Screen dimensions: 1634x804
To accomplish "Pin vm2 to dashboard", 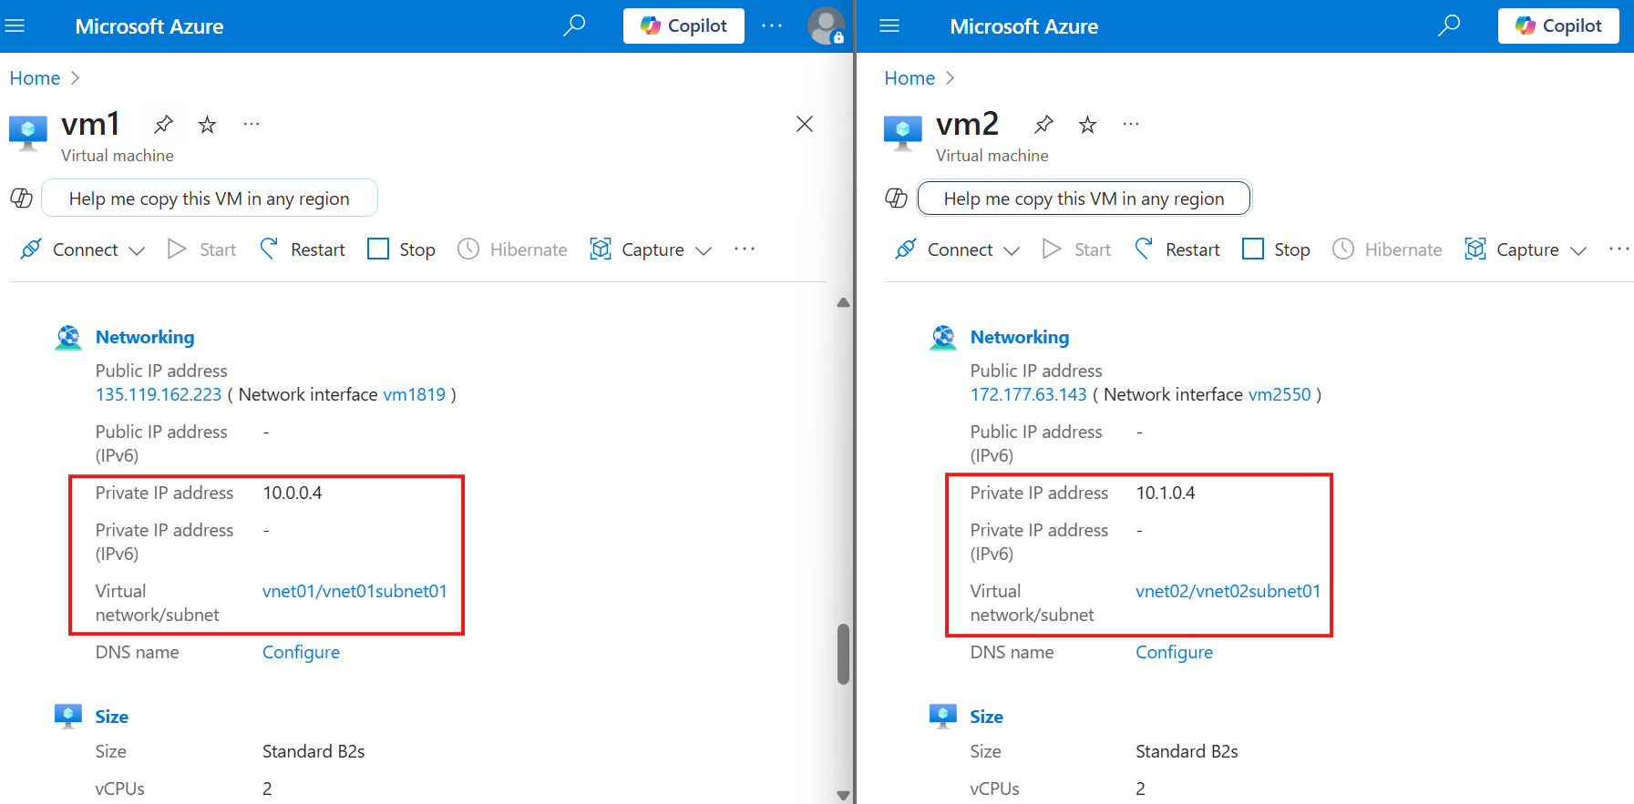I will click(1043, 124).
